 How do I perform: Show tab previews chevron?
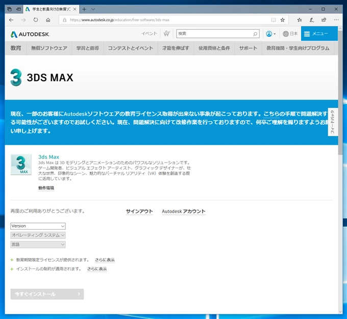[x=93, y=9]
